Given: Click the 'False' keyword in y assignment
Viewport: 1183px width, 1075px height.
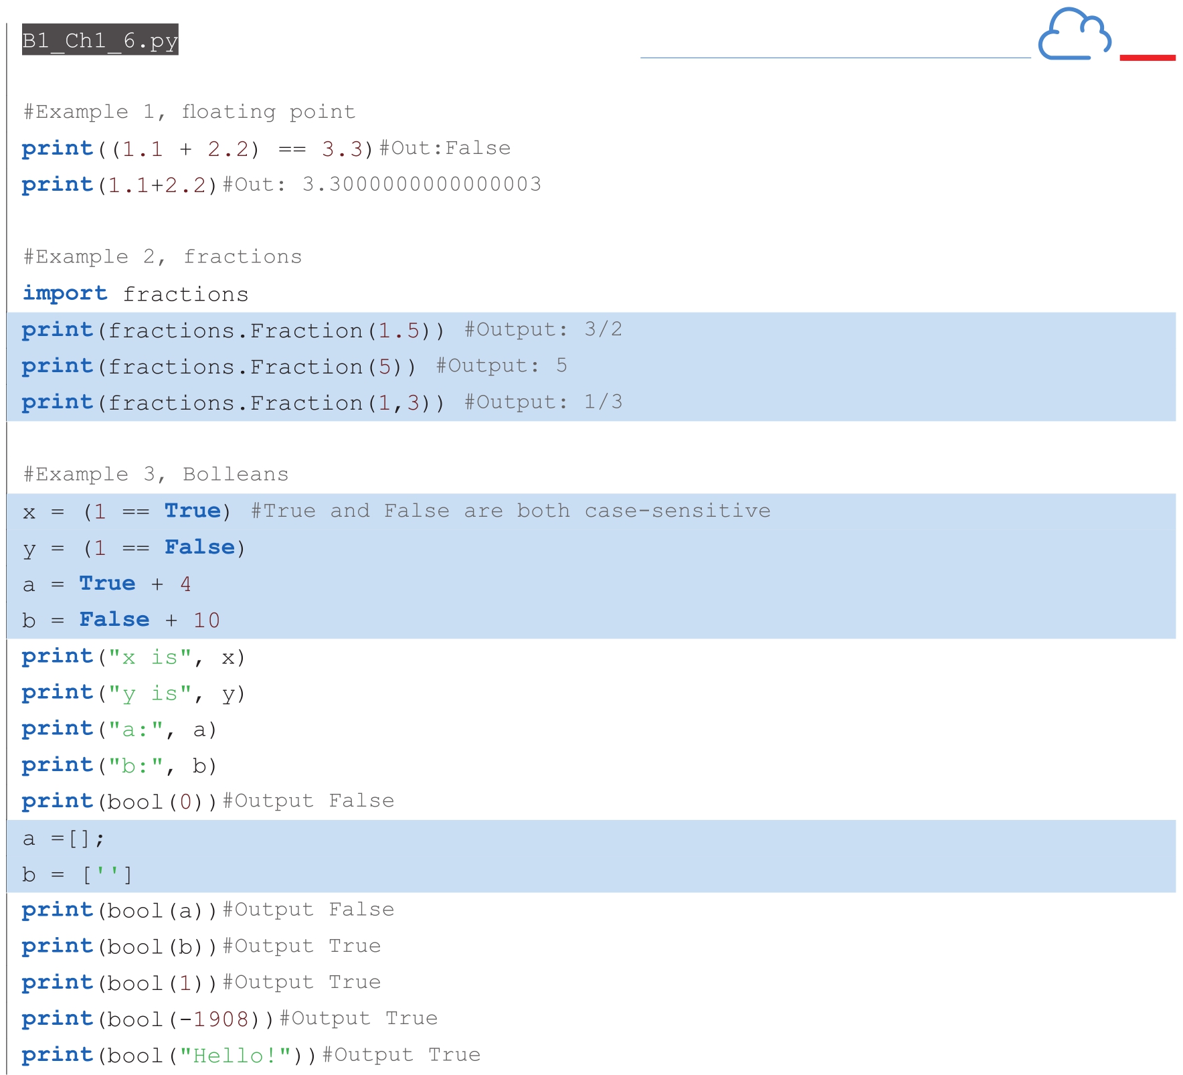Looking at the screenshot, I should [199, 547].
